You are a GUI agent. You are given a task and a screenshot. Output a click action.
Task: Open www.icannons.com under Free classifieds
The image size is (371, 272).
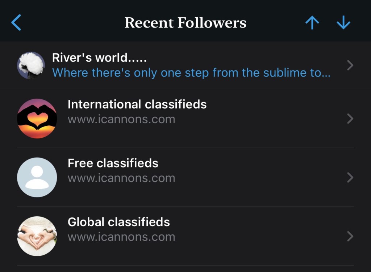pos(121,178)
